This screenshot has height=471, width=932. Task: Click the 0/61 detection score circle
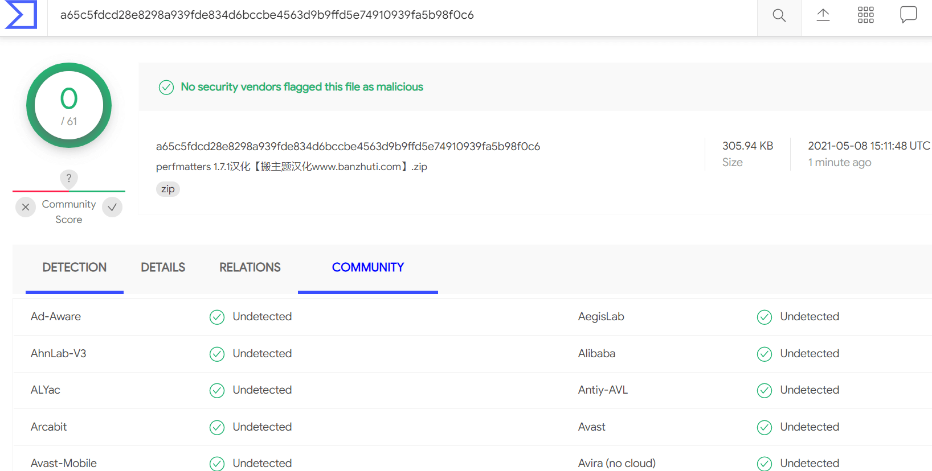pyautogui.click(x=69, y=105)
